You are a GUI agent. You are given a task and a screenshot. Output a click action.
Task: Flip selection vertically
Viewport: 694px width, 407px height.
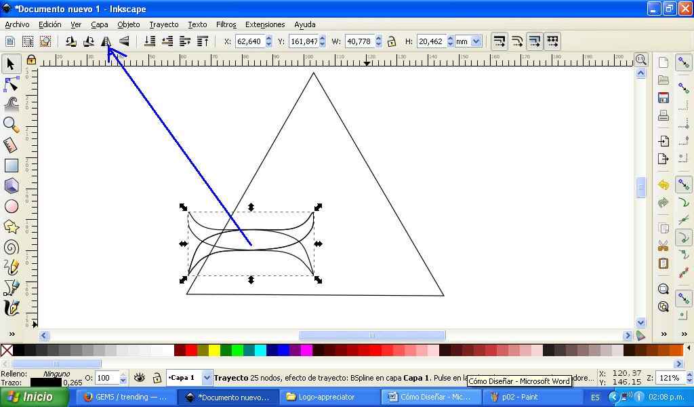tap(124, 41)
